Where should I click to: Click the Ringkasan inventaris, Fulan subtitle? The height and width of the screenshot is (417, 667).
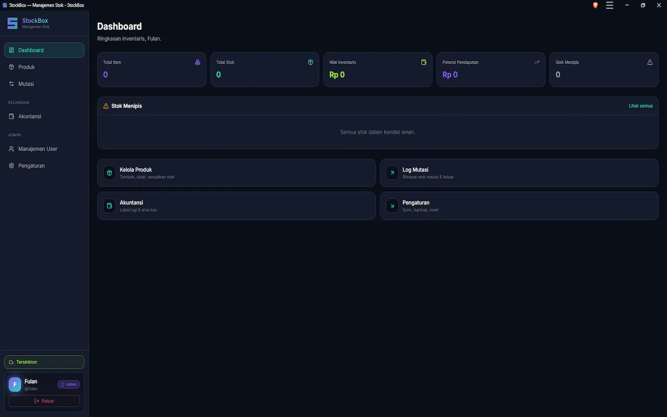pos(129,39)
